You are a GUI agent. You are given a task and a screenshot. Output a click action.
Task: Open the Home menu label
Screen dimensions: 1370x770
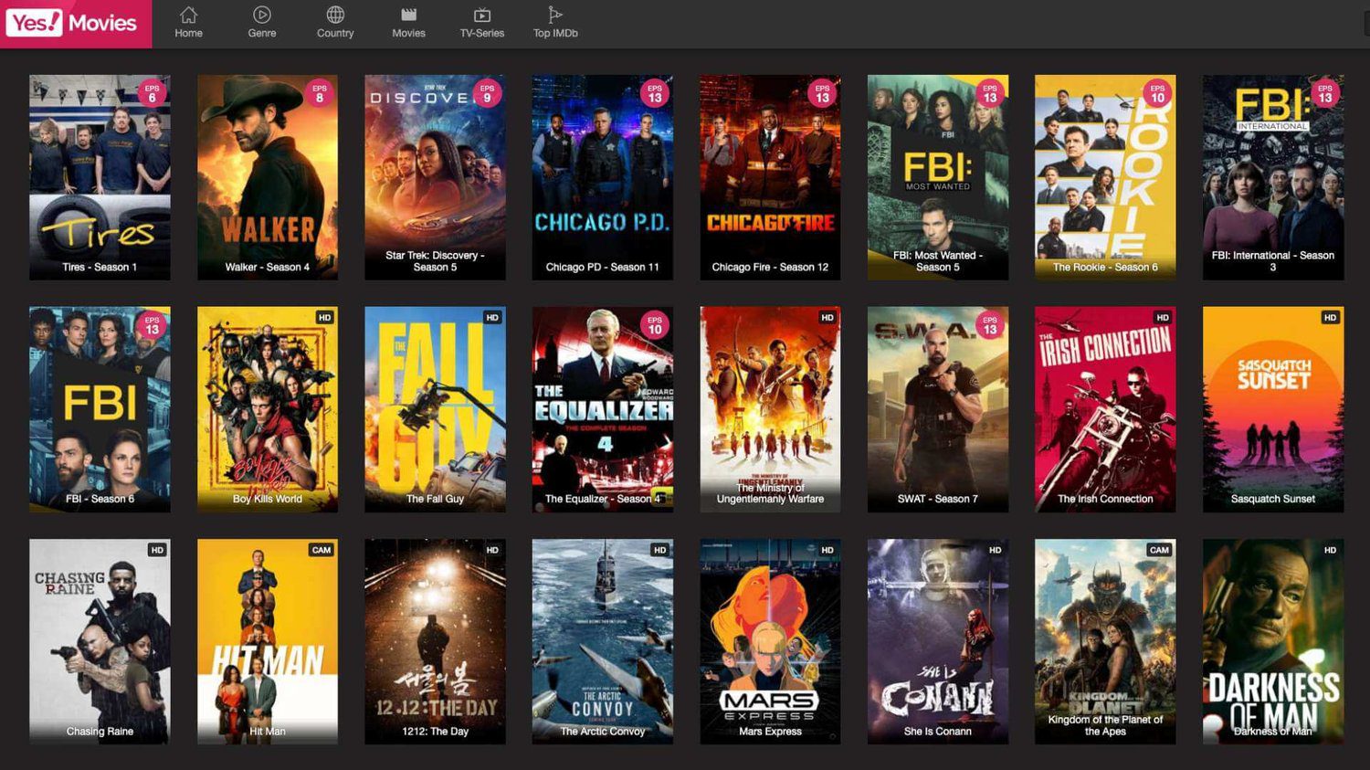188,33
